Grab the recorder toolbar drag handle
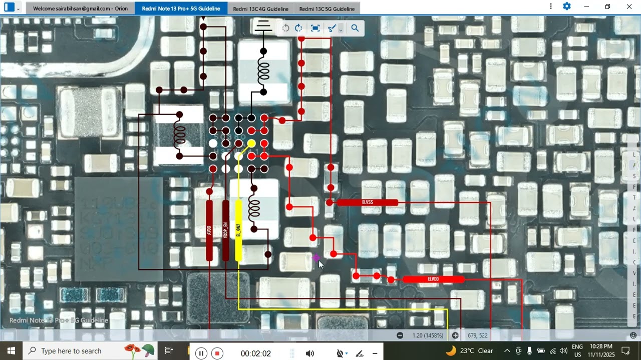 [292, 353]
